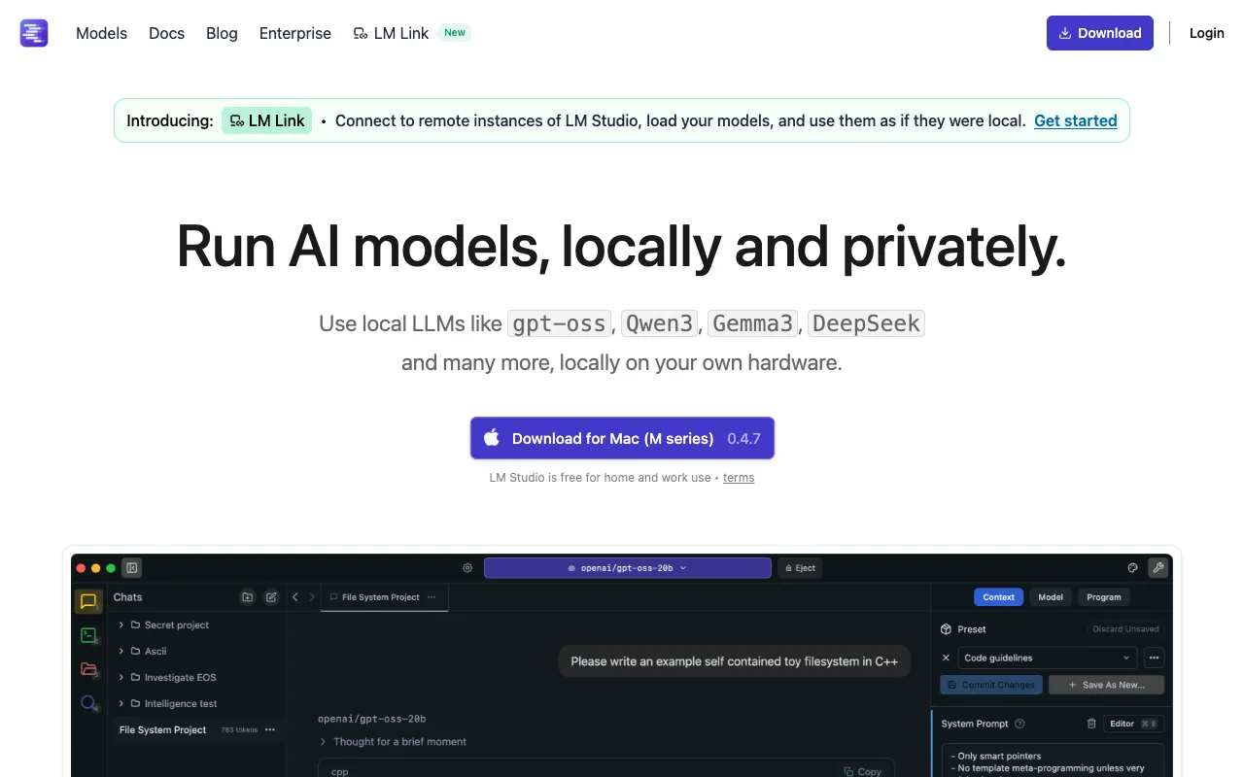
Task: Open the openai/gpt-oss-20b model dropdown
Action: click(x=627, y=567)
